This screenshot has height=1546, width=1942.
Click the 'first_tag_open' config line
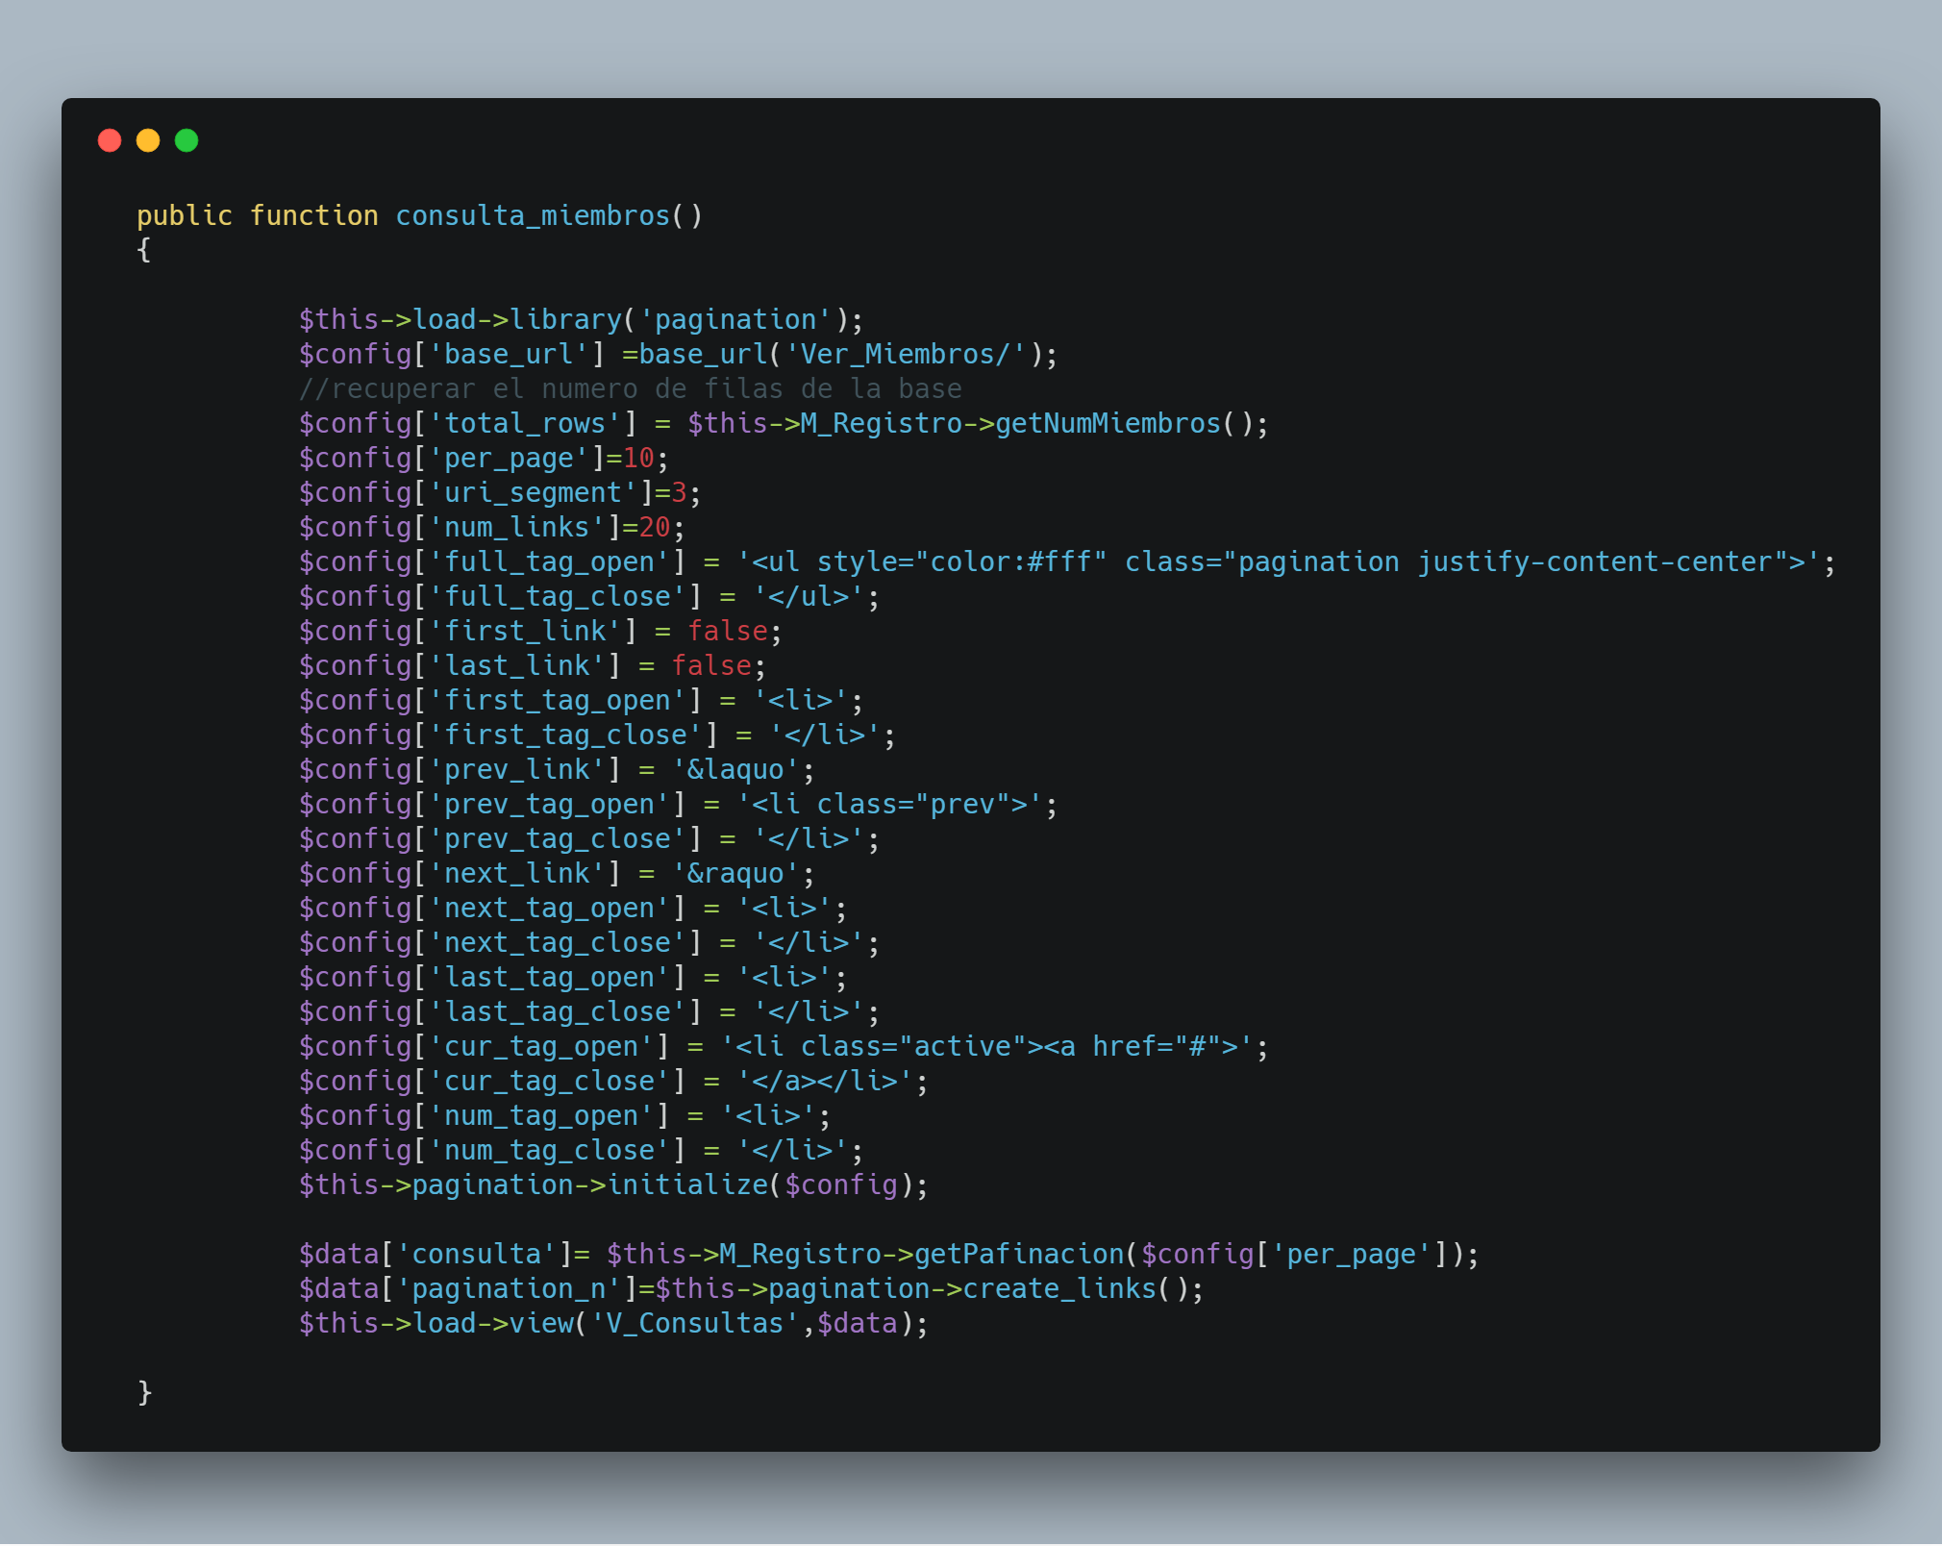pos(581,700)
